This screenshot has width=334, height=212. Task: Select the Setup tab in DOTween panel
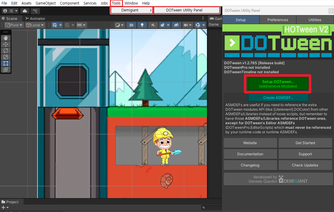click(x=241, y=20)
